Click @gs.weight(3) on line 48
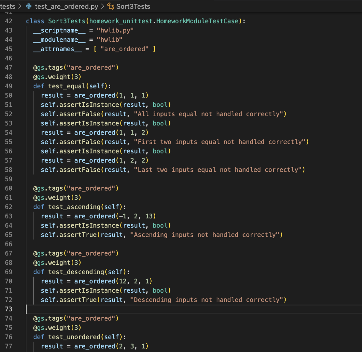The height and width of the screenshot is (352, 362). 57,77
